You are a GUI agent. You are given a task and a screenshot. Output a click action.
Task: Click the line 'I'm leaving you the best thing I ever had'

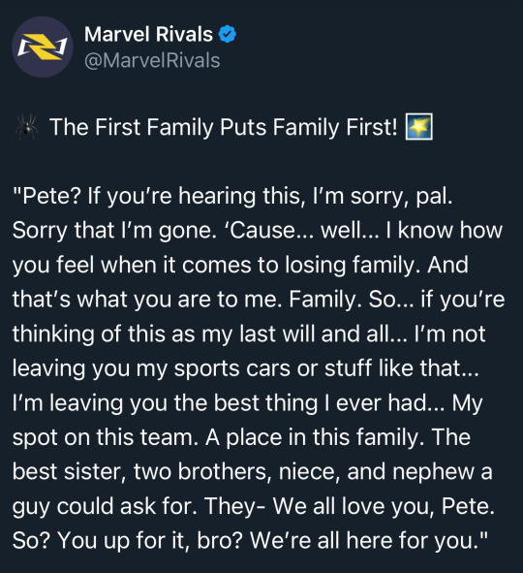[248, 403]
